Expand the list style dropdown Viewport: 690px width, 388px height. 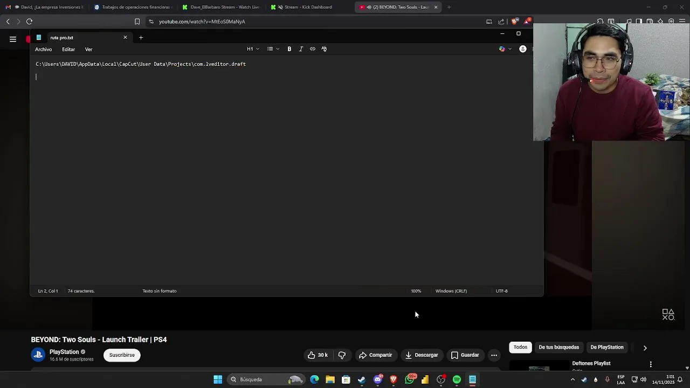273,49
